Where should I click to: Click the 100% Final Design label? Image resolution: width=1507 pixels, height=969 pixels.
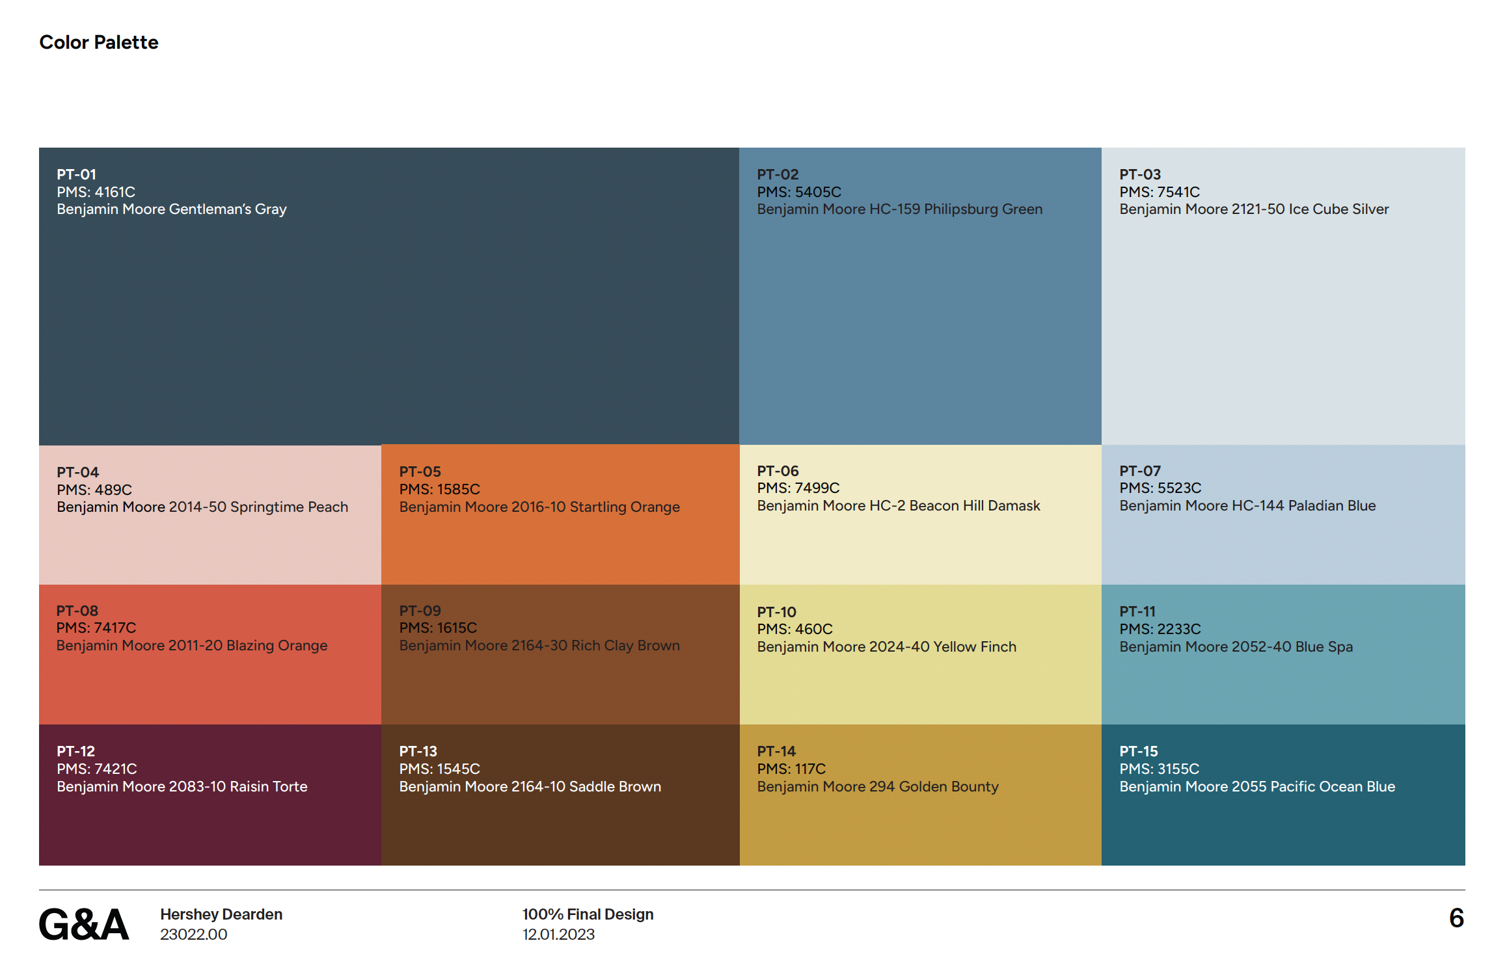588,914
